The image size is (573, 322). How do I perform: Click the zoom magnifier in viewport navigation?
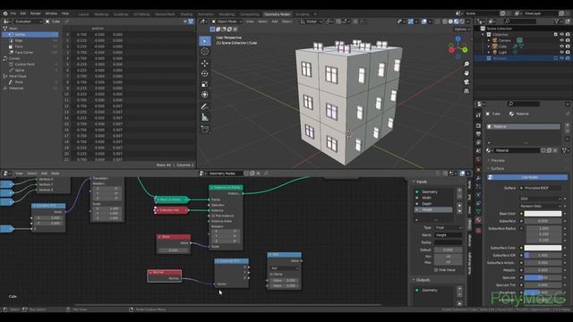click(466, 64)
